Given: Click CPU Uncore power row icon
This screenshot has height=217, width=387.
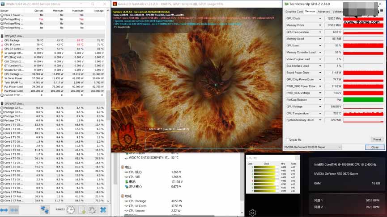Looking at the screenshot, I should pyautogui.click(x=127, y=211).
